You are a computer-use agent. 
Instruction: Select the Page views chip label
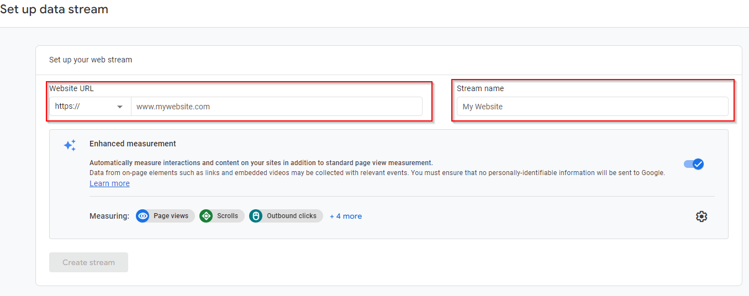pos(171,216)
